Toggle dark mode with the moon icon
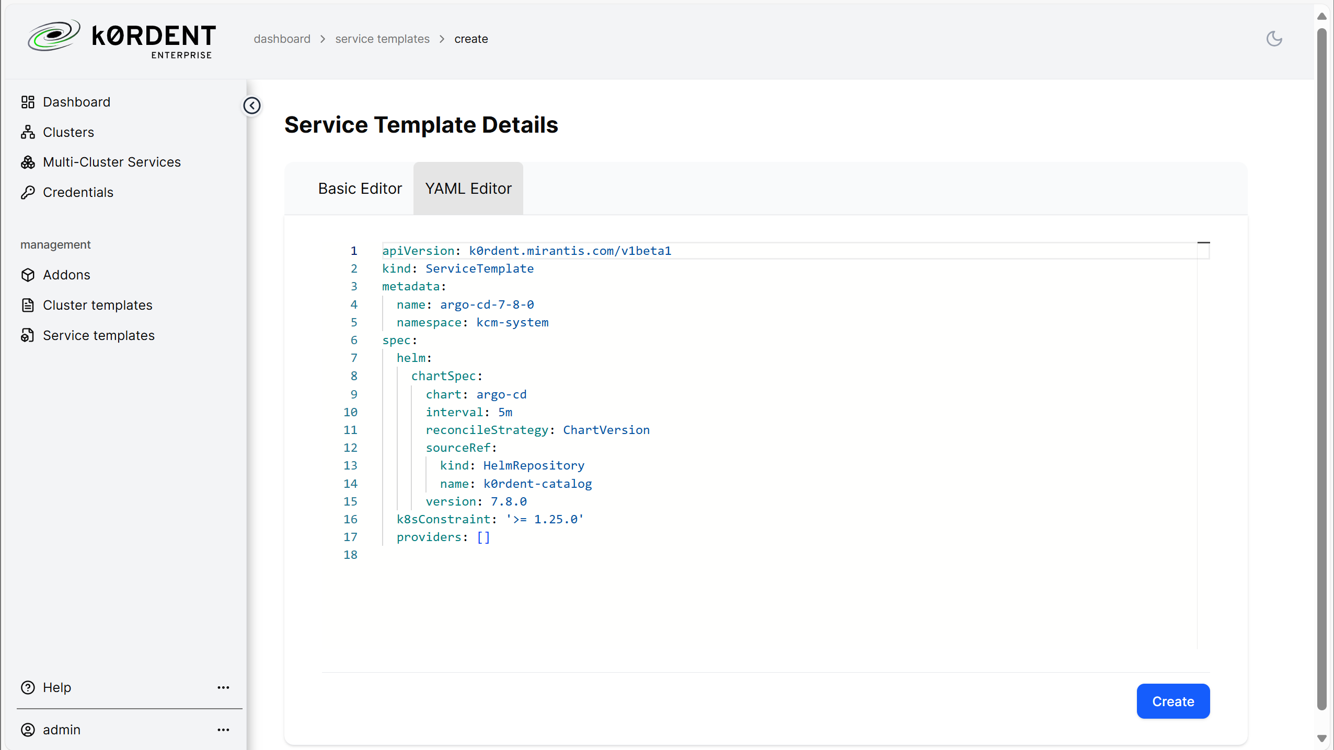The height and width of the screenshot is (750, 1334). coord(1274,39)
